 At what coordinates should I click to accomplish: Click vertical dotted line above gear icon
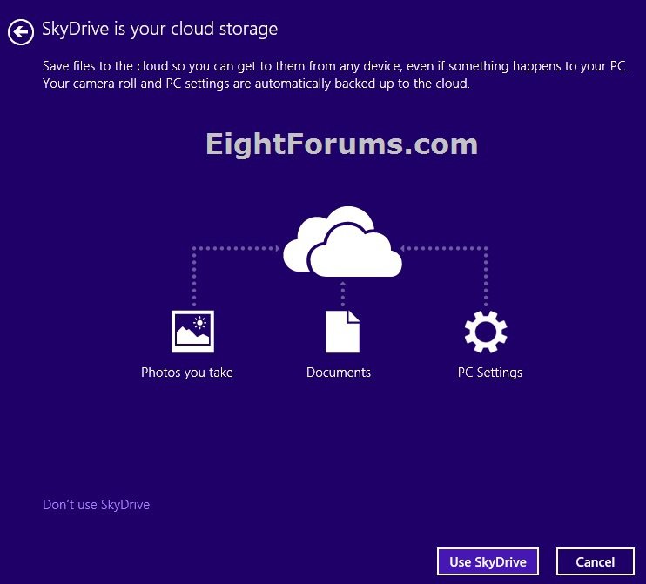click(486, 279)
